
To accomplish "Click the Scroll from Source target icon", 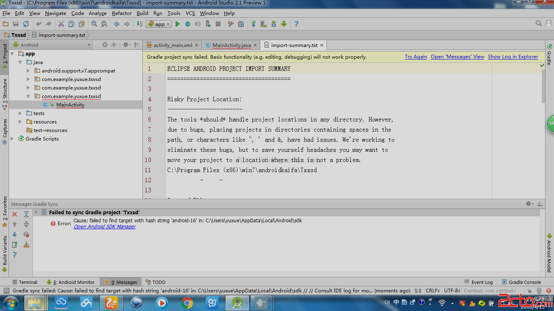I will pos(105,45).
